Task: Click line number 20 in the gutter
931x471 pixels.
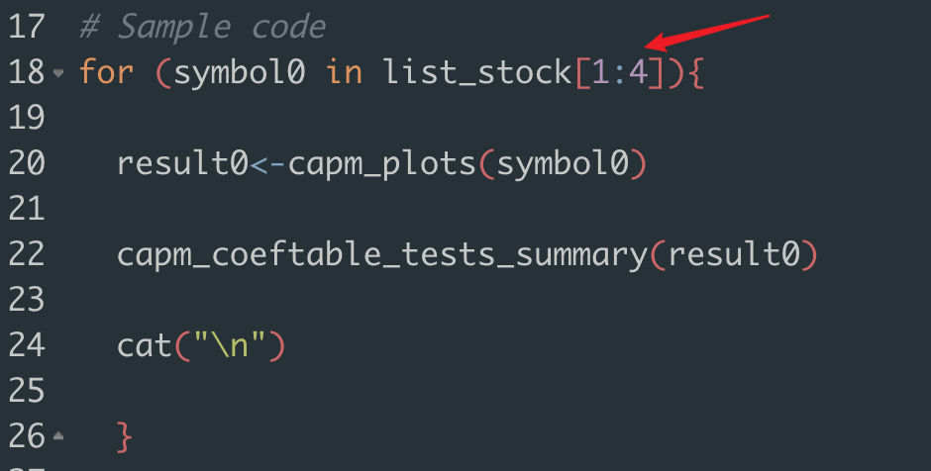Action: click(x=26, y=163)
